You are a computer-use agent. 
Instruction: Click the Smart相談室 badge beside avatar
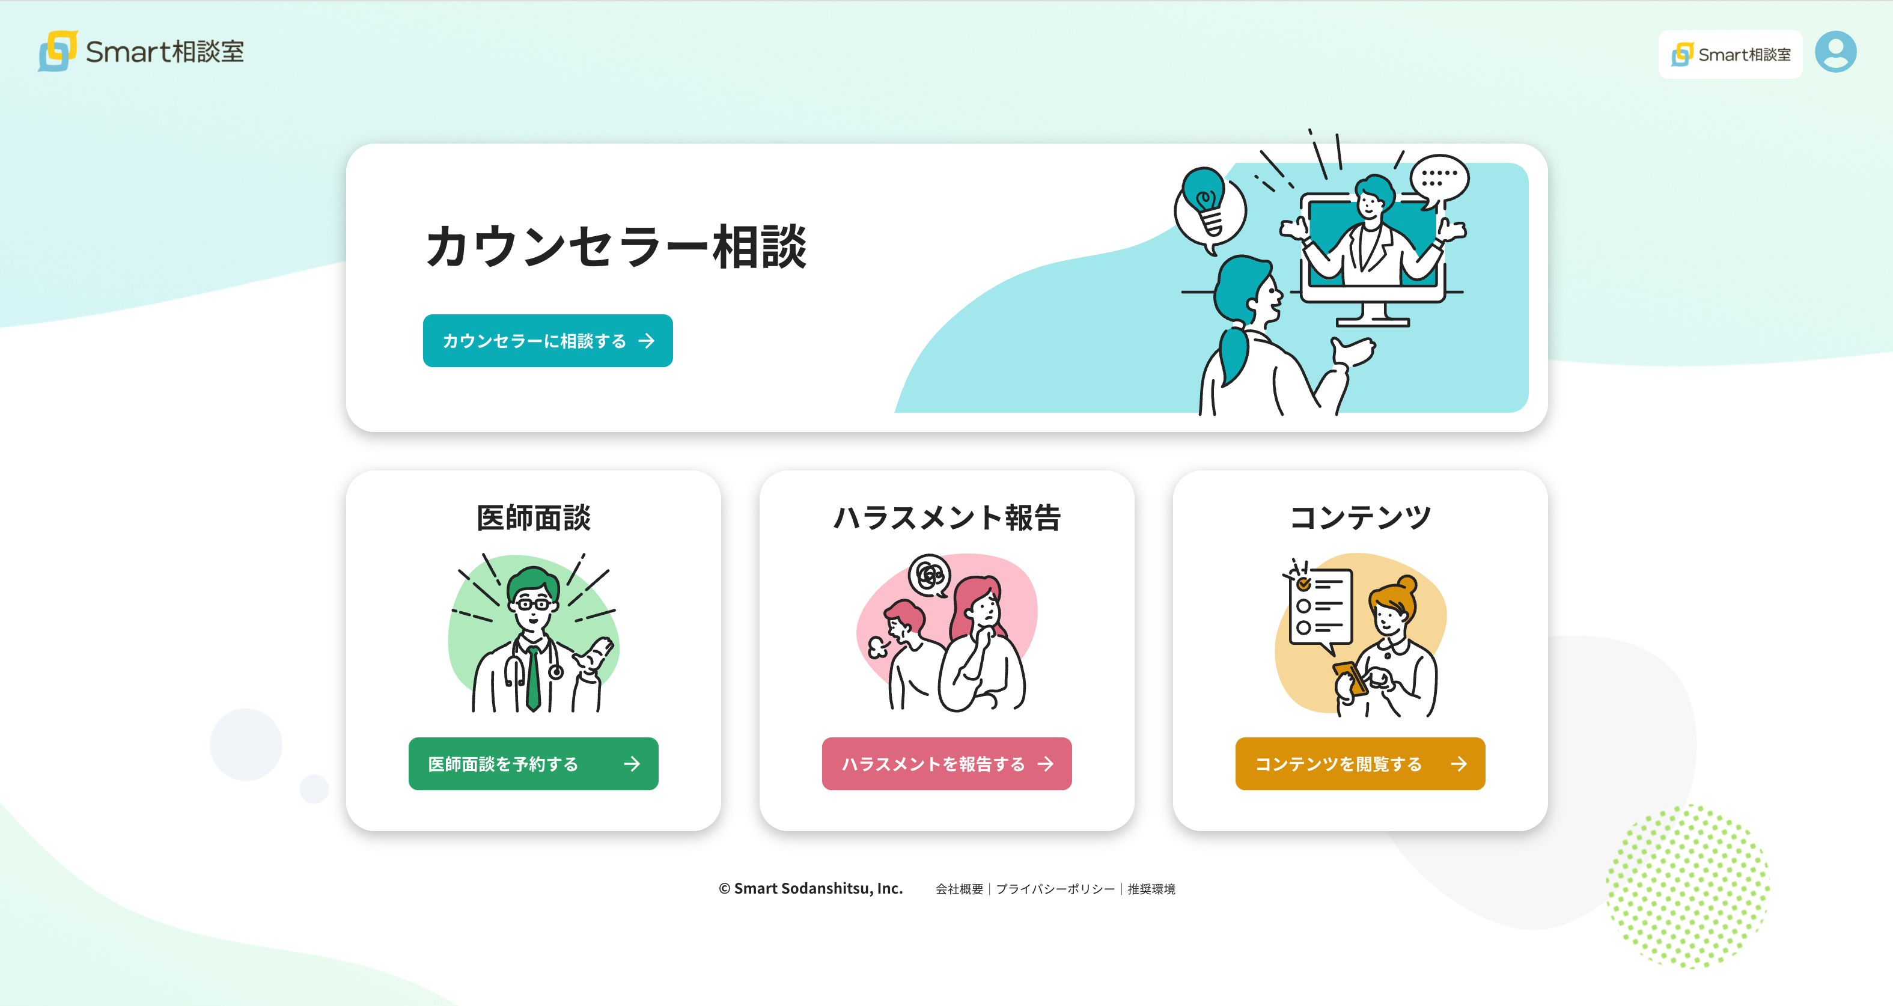[x=1730, y=54]
